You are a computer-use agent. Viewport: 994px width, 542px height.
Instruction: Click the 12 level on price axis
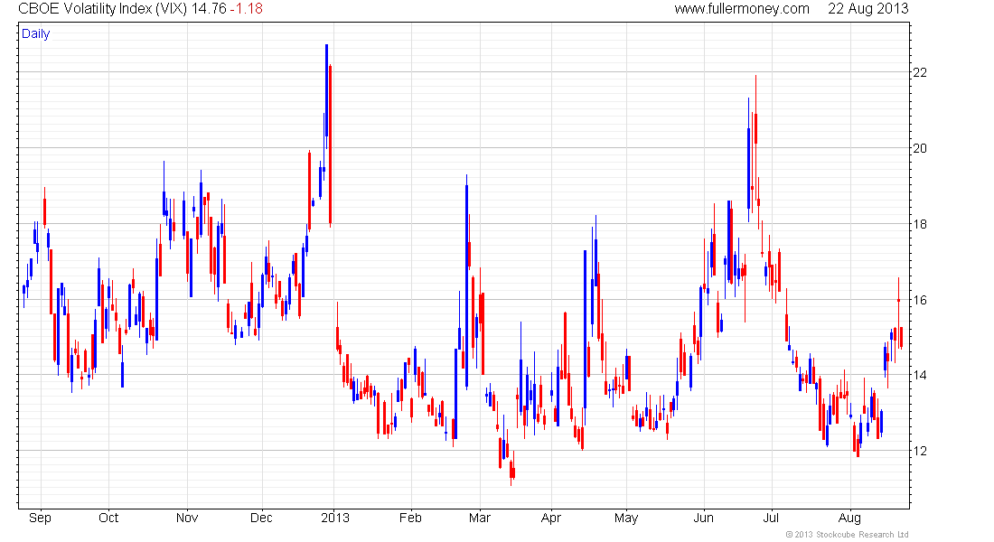pos(919,451)
